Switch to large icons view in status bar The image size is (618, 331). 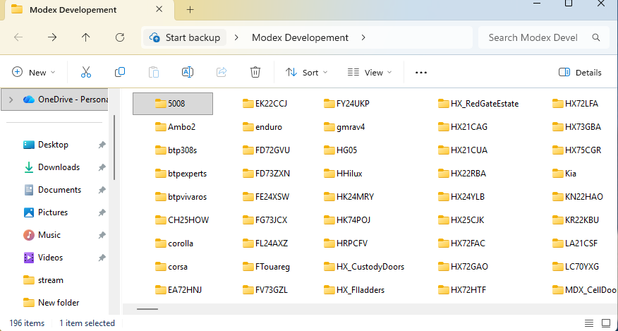pyautogui.click(x=606, y=323)
